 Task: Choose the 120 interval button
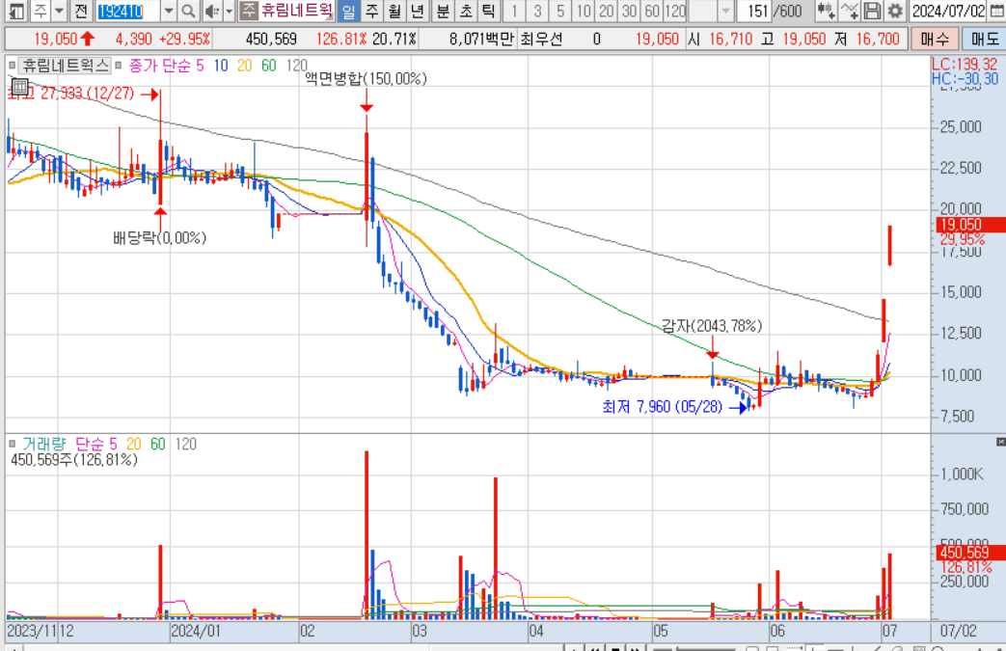(675, 11)
